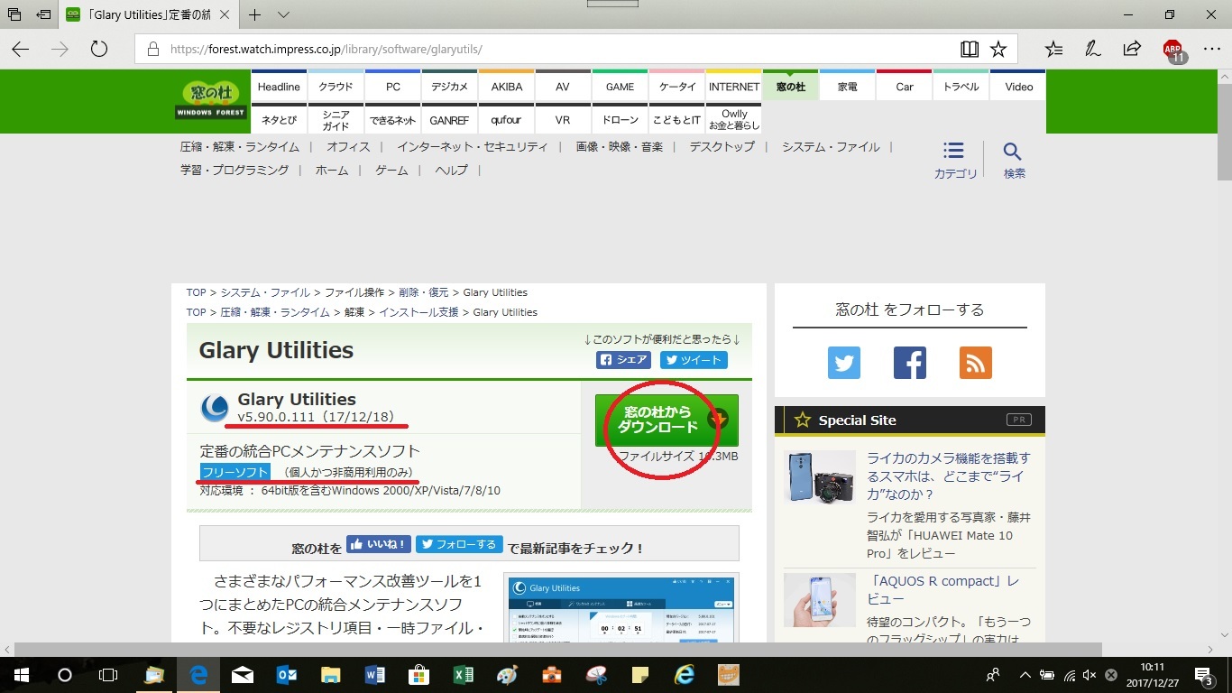Open 圧縮・解凍・ランタイム category link
The image size is (1232, 693).
240,146
